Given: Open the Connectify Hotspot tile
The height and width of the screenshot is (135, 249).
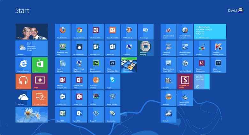Looking at the screenshot, I should 168,48.
